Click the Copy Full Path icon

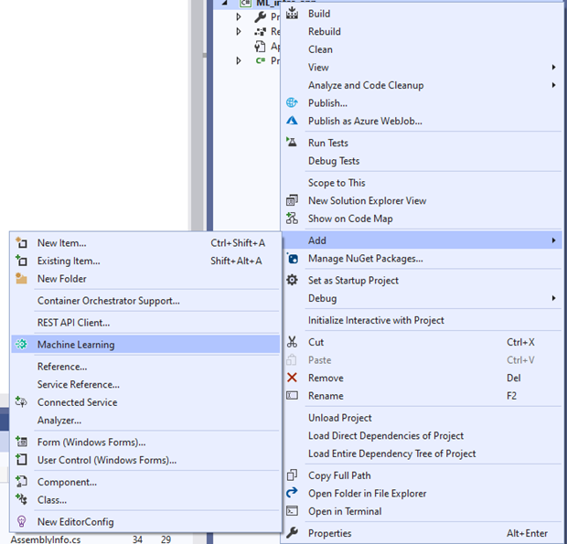tap(292, 475)
